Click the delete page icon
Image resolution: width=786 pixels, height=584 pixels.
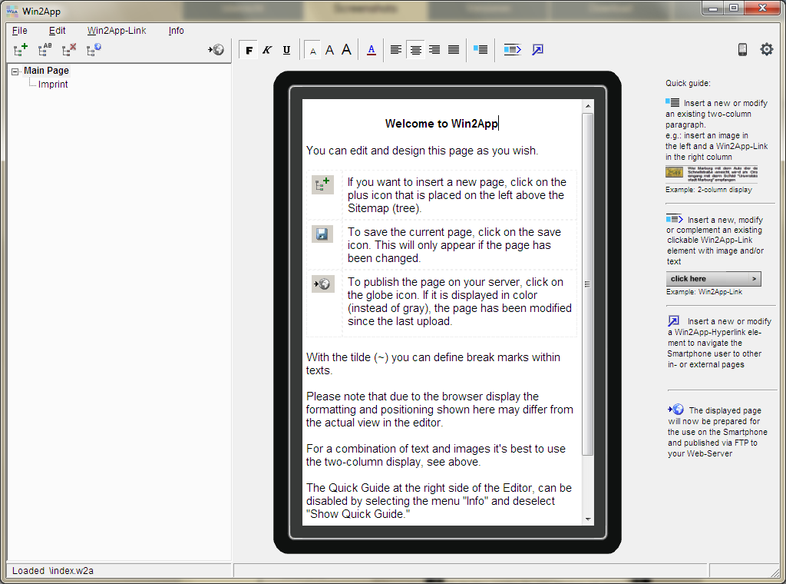69,50
